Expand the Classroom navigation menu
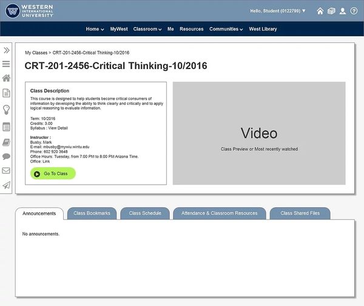The height and width of the screenshot is (306, 364). (x=147, y=29)
